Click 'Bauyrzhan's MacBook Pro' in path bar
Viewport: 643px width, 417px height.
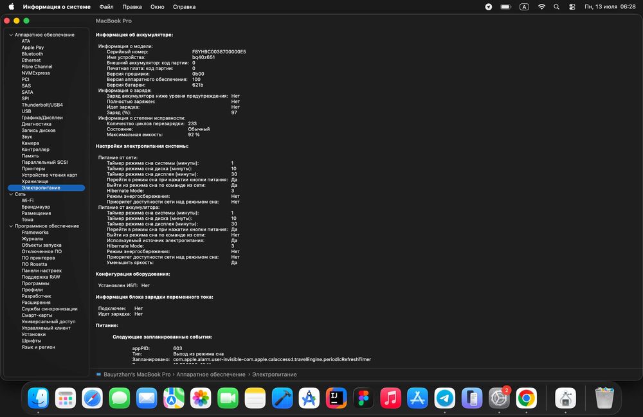(x=137, y=375)
